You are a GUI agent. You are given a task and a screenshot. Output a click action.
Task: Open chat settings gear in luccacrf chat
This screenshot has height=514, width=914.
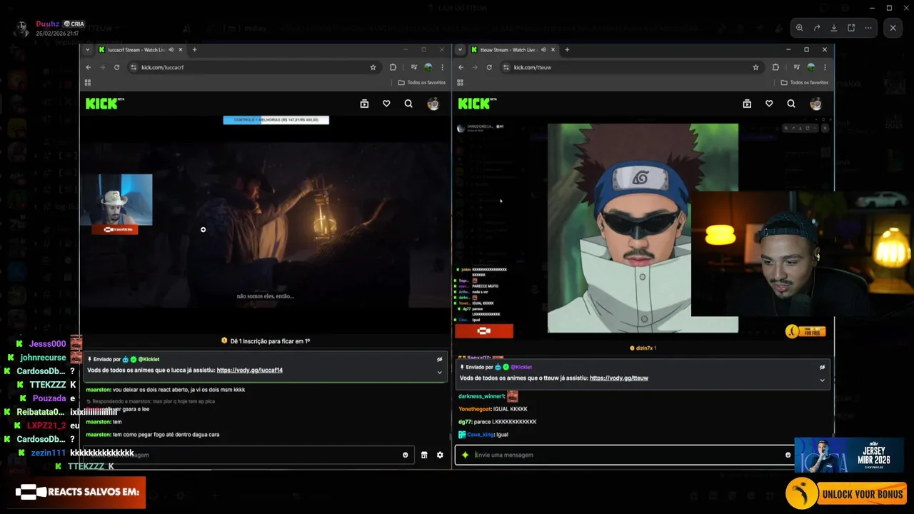pos(440,455)
